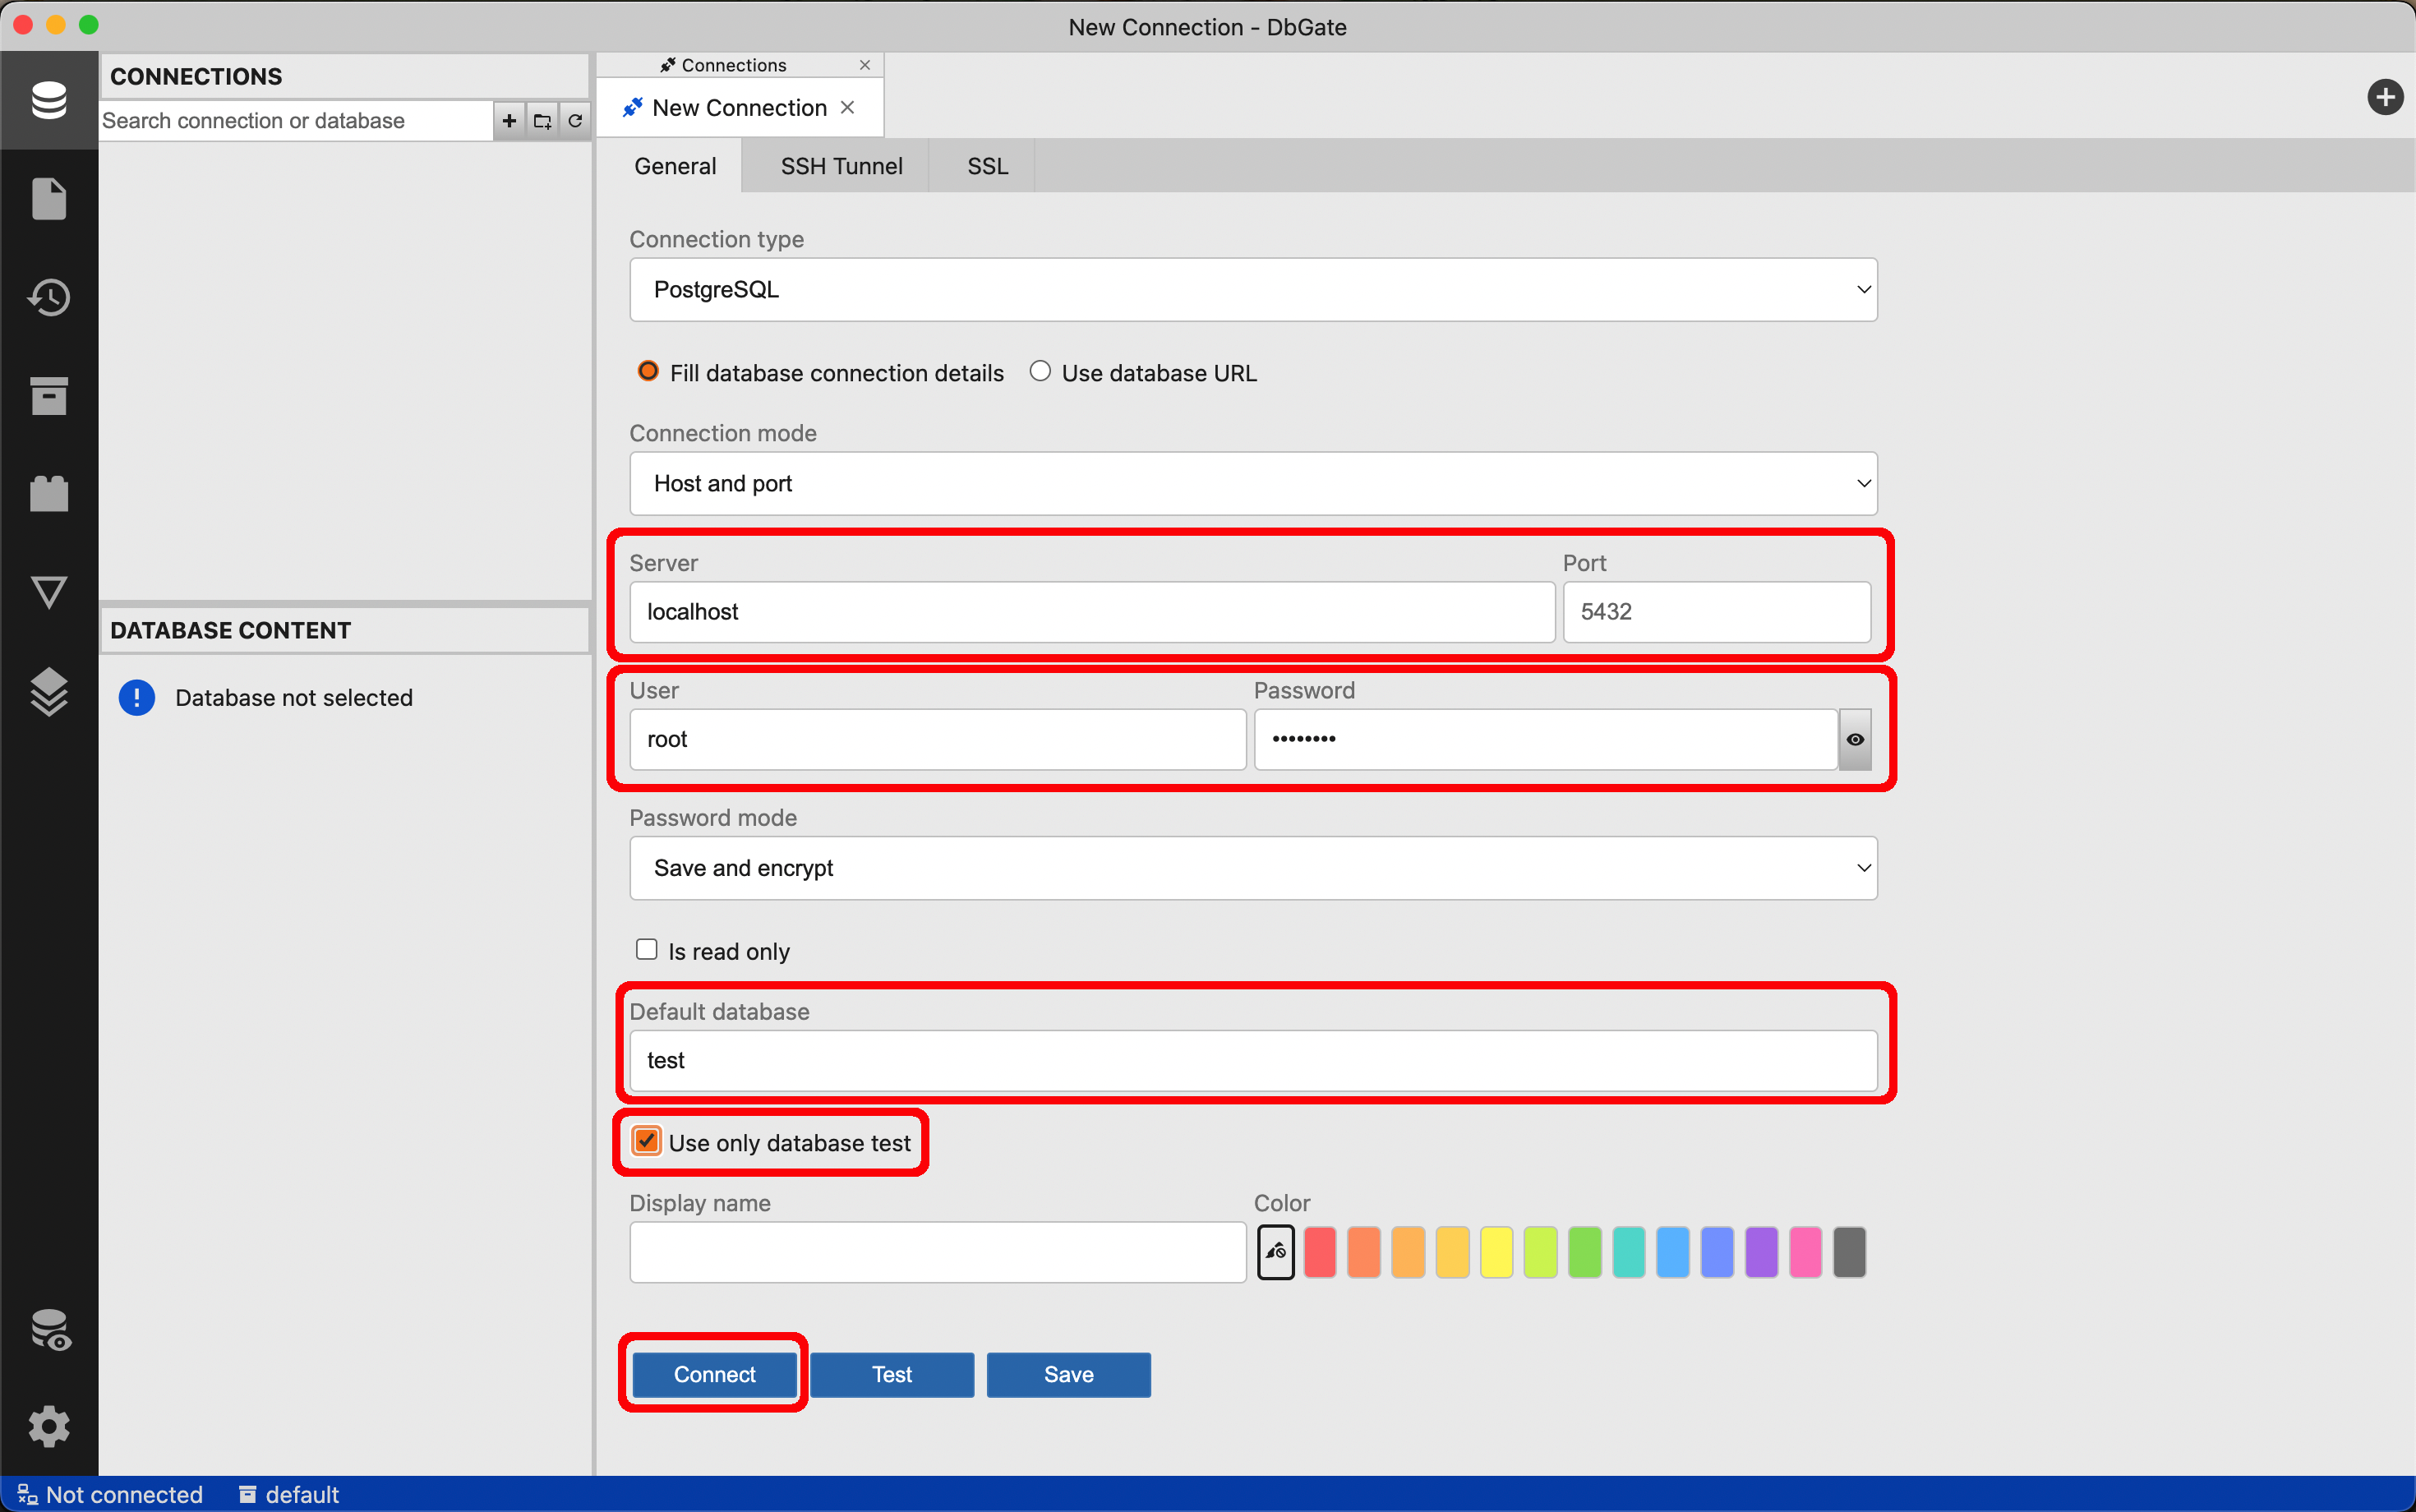The width and height of the screenshot is (2416, 1512).
Task: Open the Connection mode dropdown
Action: (x=1253, y=484)
